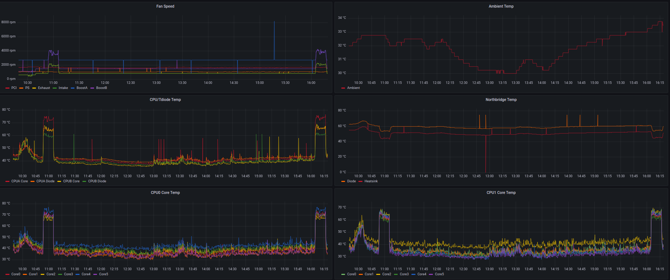Open the CPU0 Core Temp panel title menu
The height and width of the screenshot is (280, 670).
coord(165,192)
